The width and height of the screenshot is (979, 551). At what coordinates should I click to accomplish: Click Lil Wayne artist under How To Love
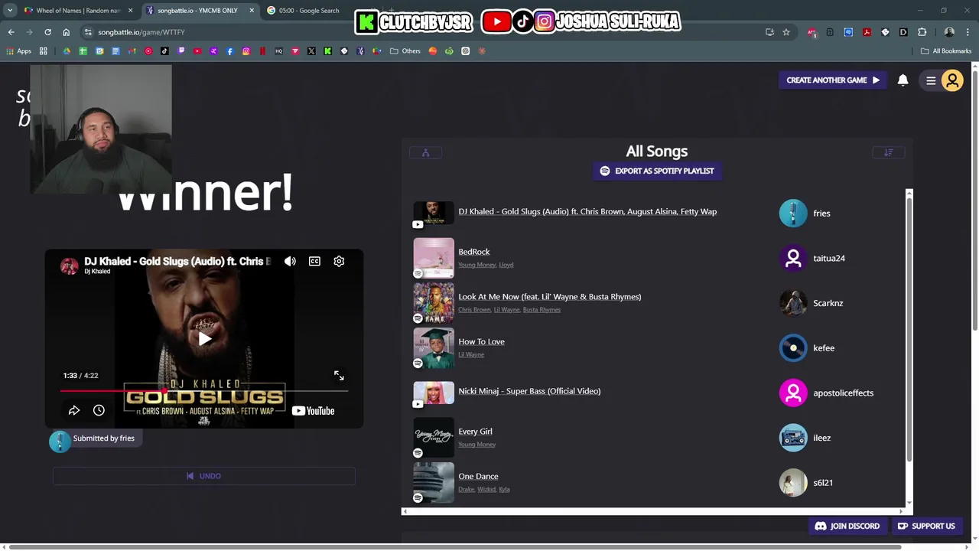471,355
